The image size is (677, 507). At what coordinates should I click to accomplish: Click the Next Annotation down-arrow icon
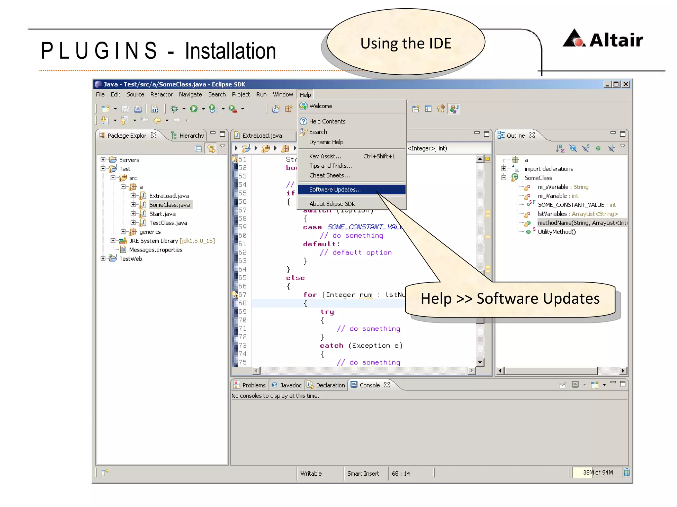[105, 120]
